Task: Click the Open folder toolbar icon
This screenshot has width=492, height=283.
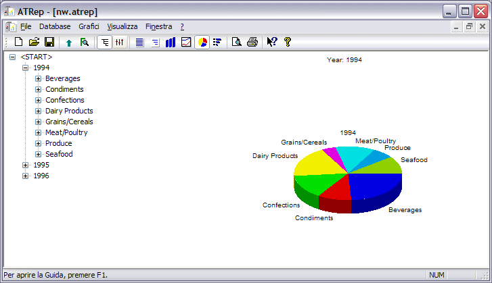Action: [x=34, y=42]
